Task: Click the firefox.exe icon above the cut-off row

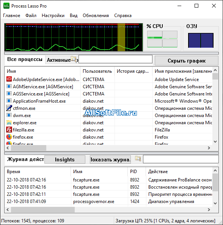Action: 9,137
